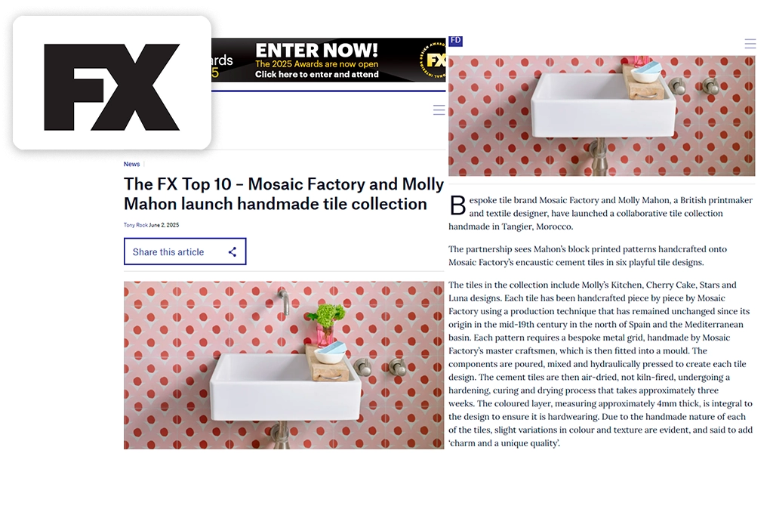The image size is (773, 509).
Task: Click the circular FX awards badge in banner
Action: [433, 60]
